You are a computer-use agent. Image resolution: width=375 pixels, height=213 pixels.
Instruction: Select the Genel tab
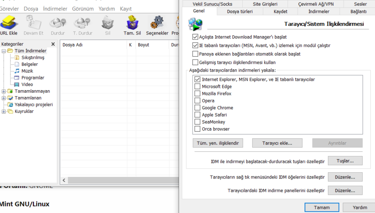click(x=199, y=11)
